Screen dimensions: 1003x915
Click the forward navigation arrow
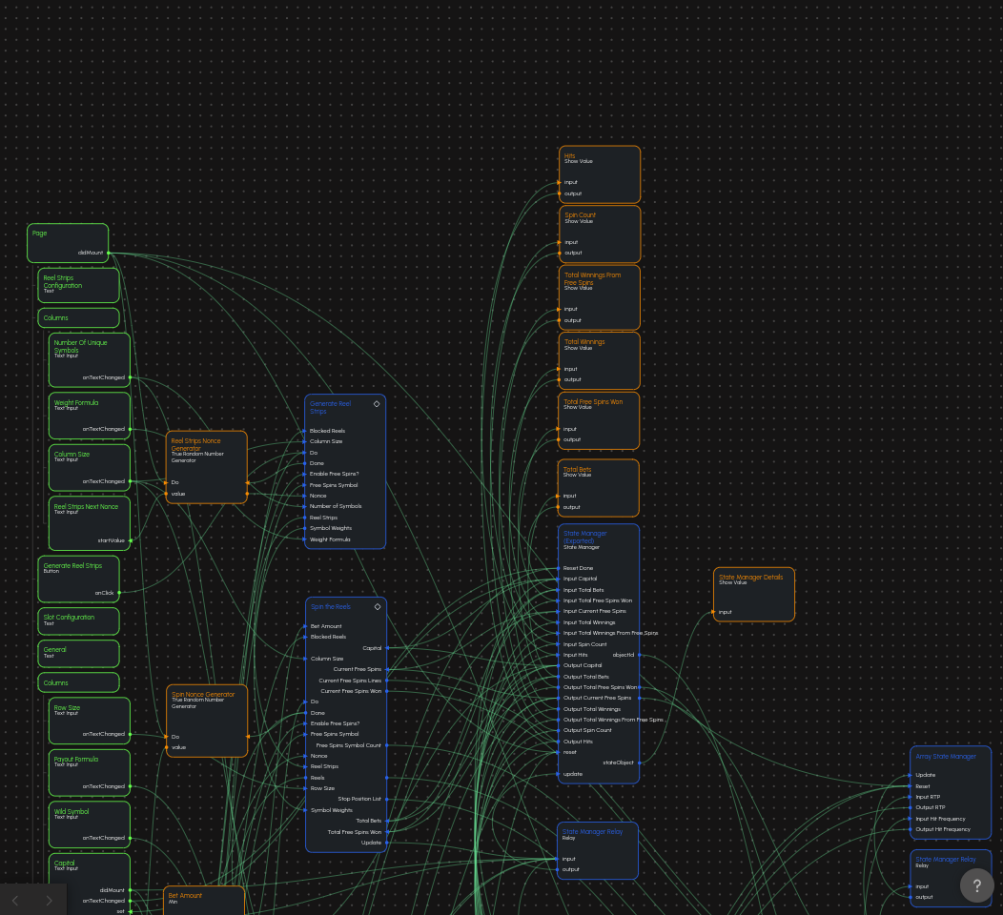49,900
